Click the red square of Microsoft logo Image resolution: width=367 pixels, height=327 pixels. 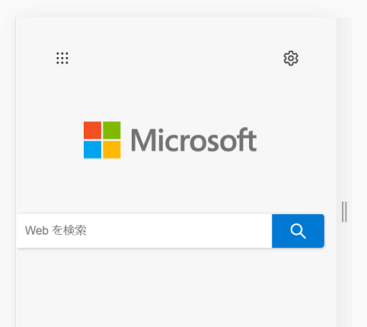(92, 130)
